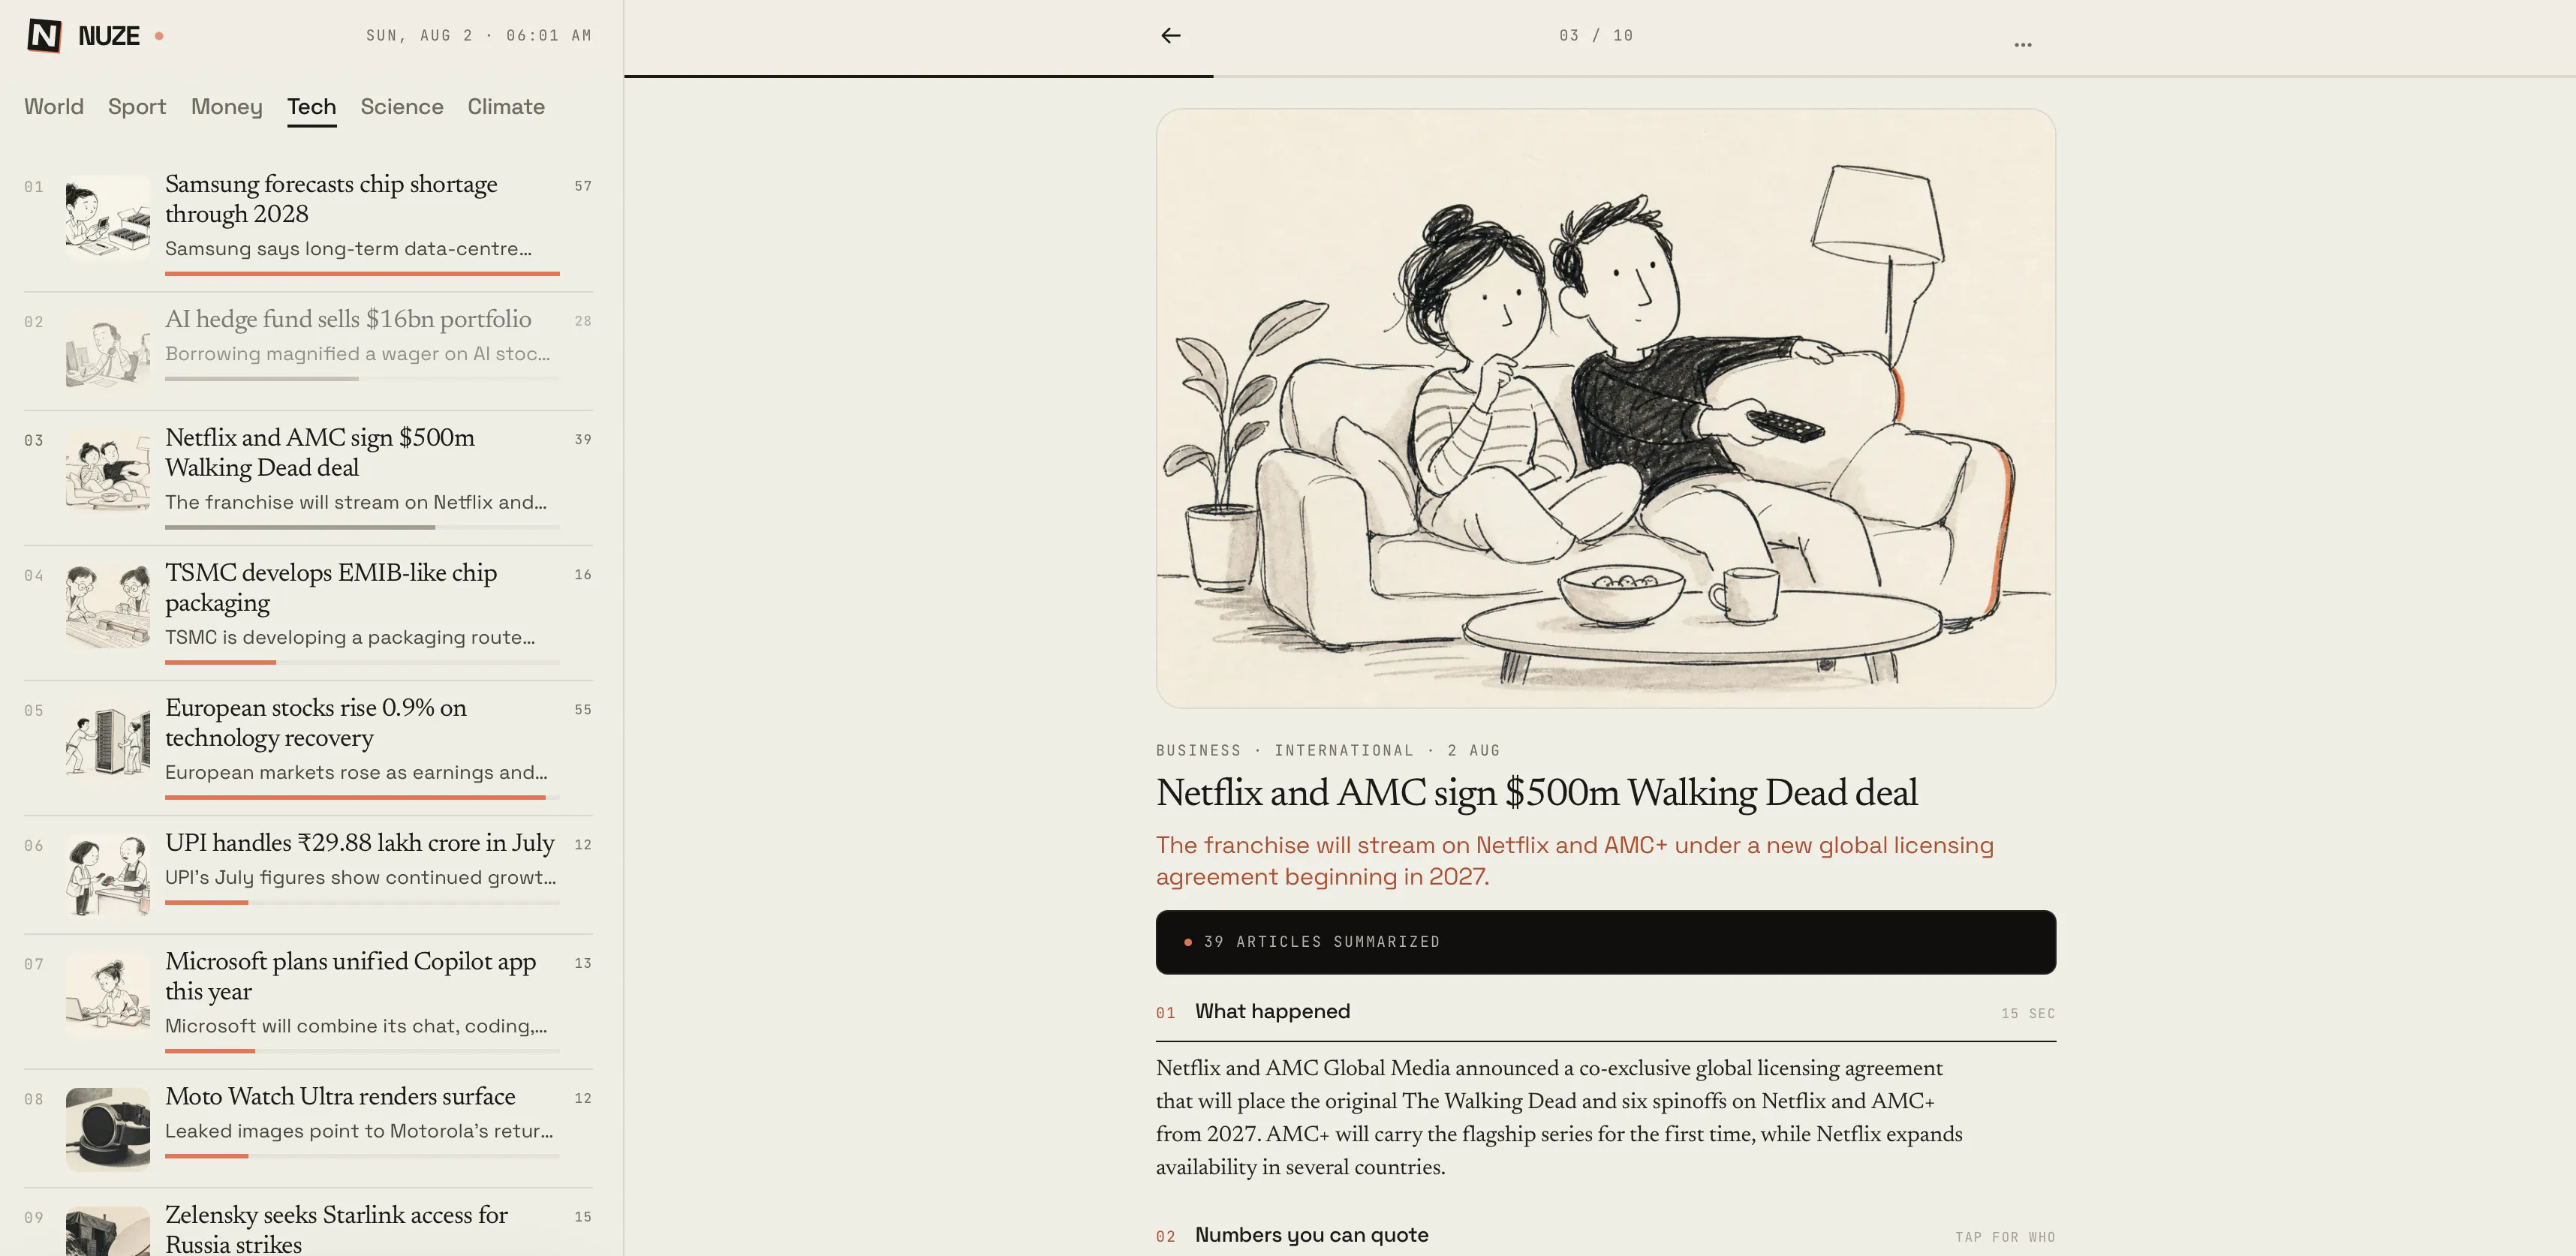Click 'BUSINESS · INTERNATIONAL · 2 AUG' meta line
2576x1256 pixels.
pos(1328,751)
